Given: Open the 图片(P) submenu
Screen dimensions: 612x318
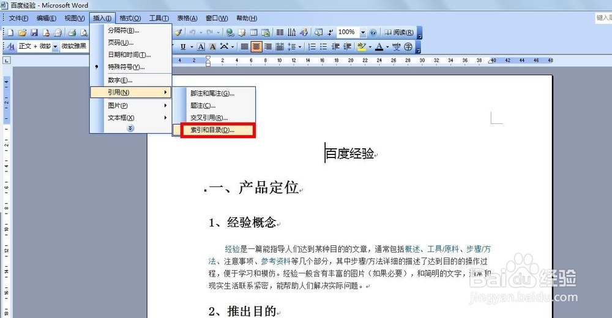Looking at the screenshot, I should point(131,106).
